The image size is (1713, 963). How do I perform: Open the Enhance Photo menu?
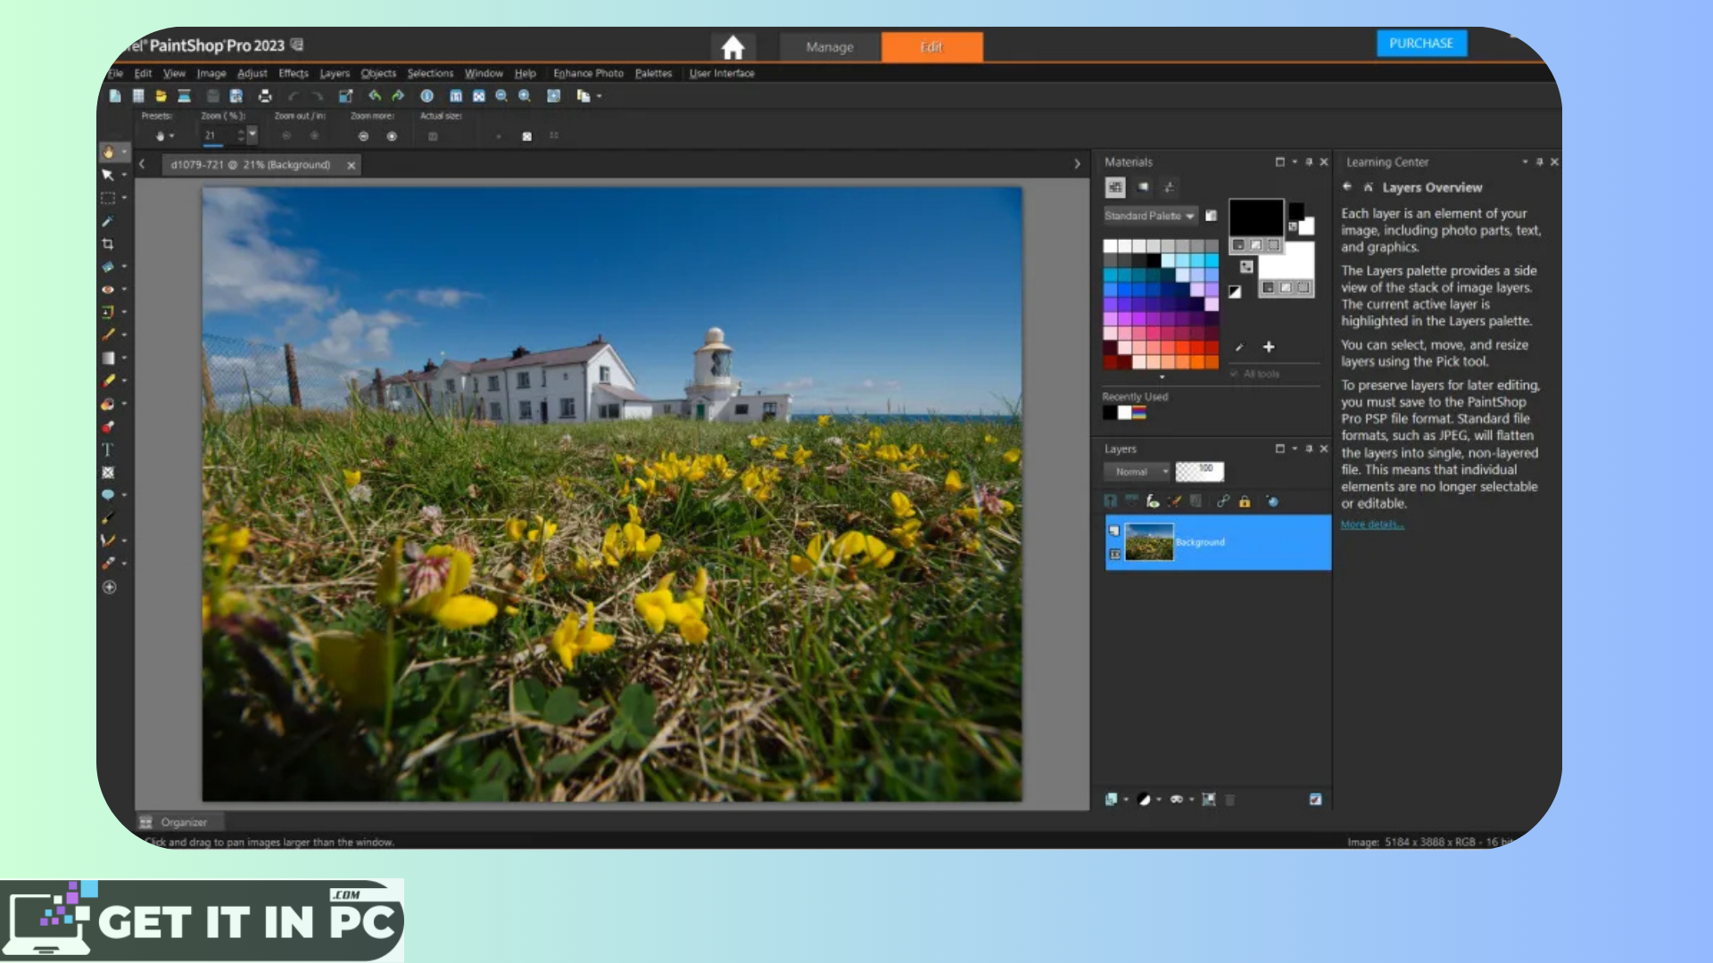coord(588,73)
